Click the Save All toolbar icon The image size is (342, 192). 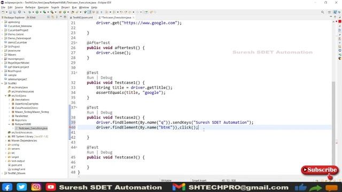pos(14,12)
